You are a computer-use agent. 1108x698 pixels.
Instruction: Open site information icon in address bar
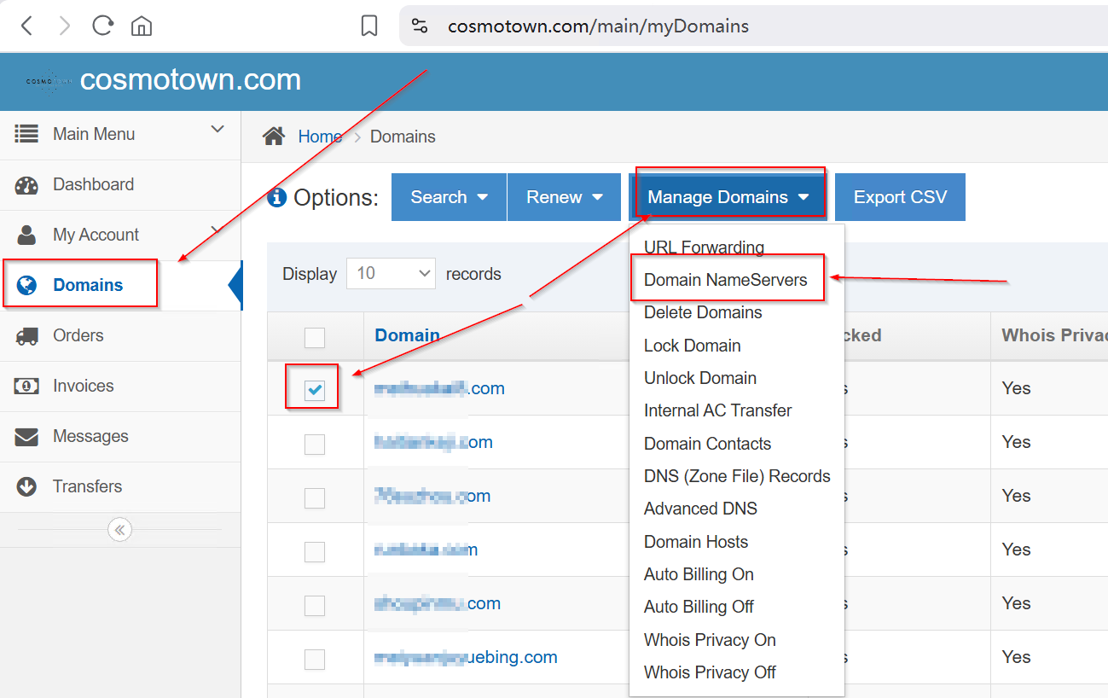pyautogui.click(x=420, y=26)
